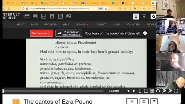Open the HELP menu item
This screenshot has width=185, height=104.
click(x=66, y=25)
